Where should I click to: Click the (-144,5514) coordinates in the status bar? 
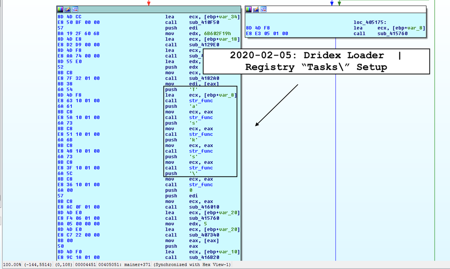coord(38,265)
